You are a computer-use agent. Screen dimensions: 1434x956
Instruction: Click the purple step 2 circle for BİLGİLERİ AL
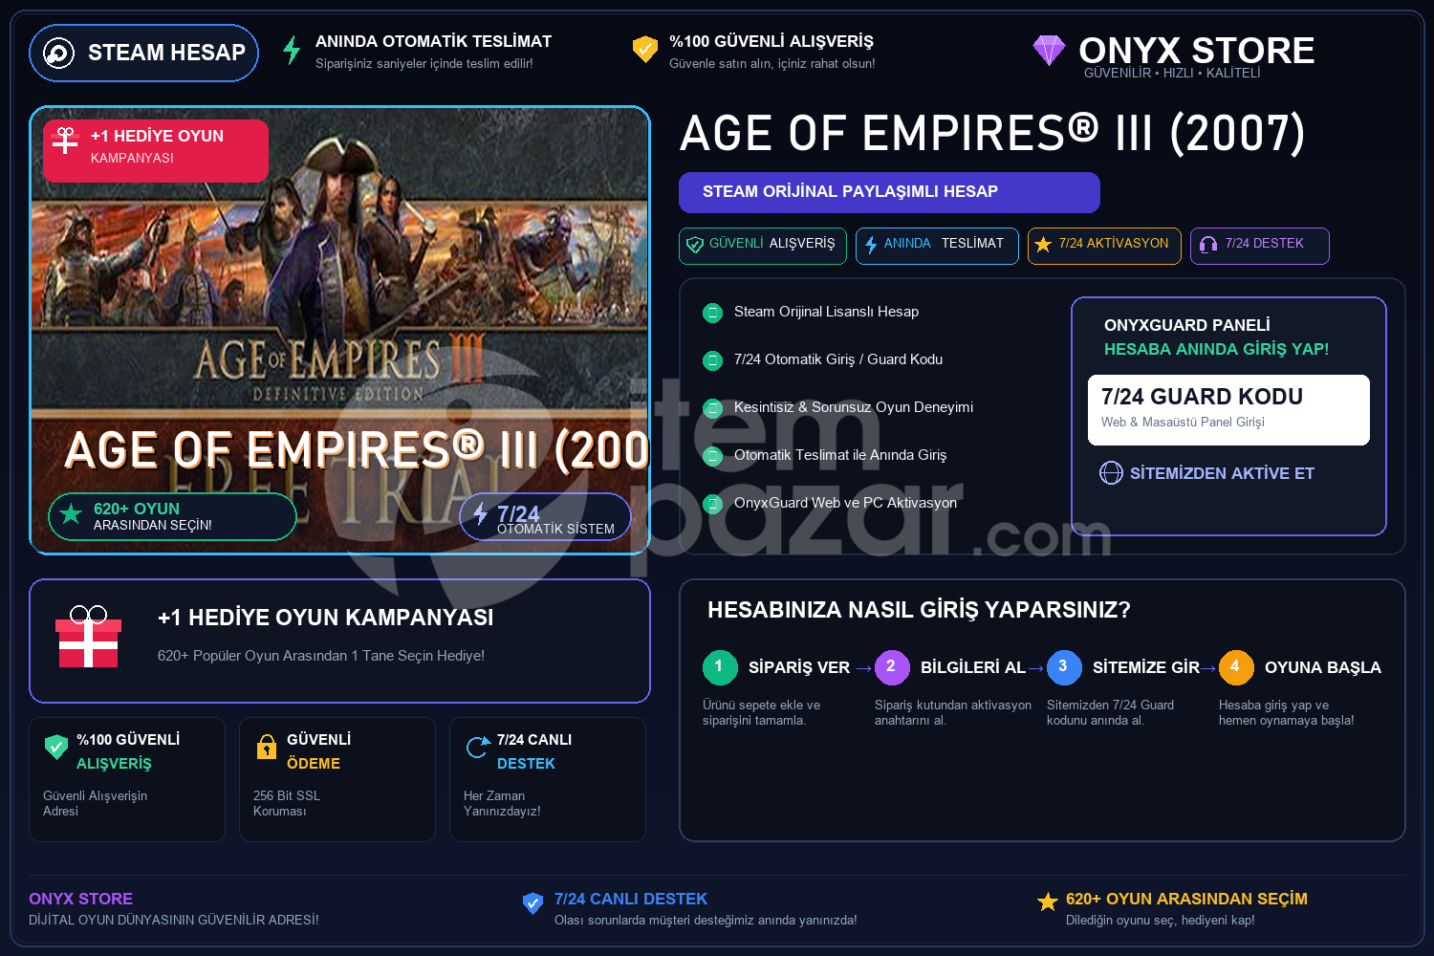point(892,667)
